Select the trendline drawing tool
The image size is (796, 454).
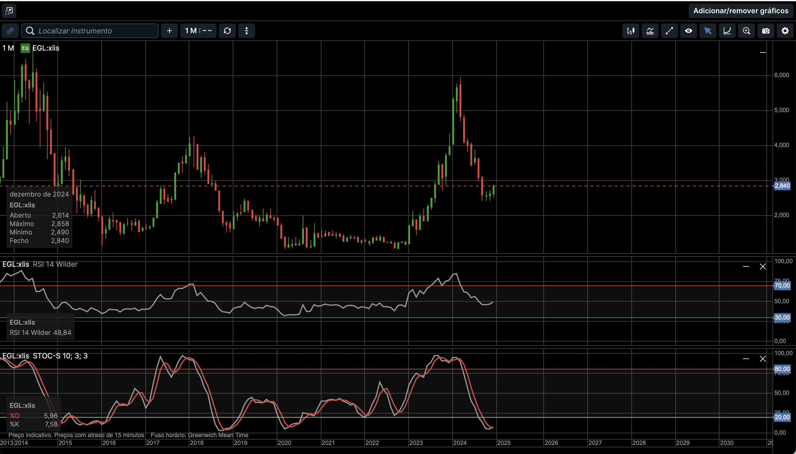tap(669, 31)
